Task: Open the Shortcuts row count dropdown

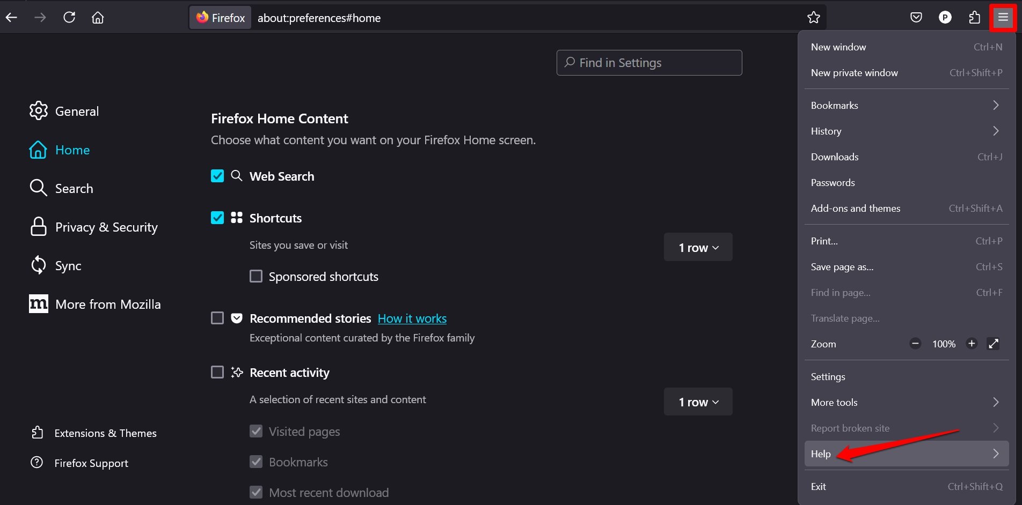Action: pyautogui.click(x=698, y=247)
